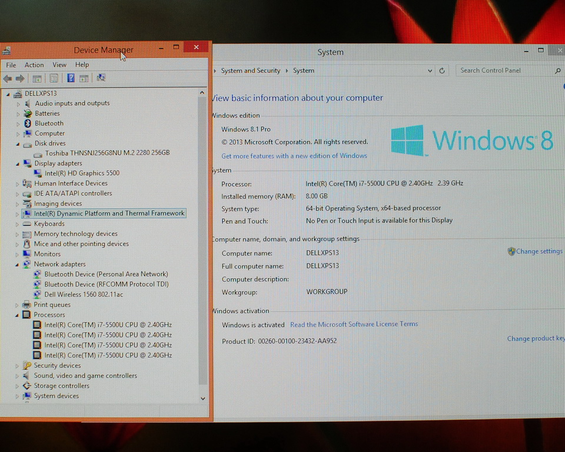The height and width of the screenshot is (452, 565).
Task: Click the Storage controllers icon
Action: pyautogui.click(x=26, y=385)
